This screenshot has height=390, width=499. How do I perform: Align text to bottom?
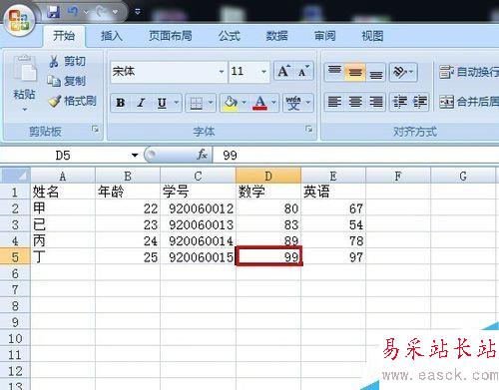coord(376,72)
